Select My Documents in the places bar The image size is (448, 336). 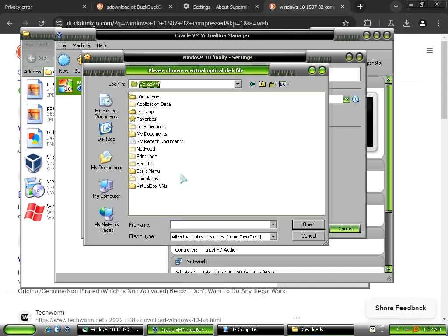(106, 160)
